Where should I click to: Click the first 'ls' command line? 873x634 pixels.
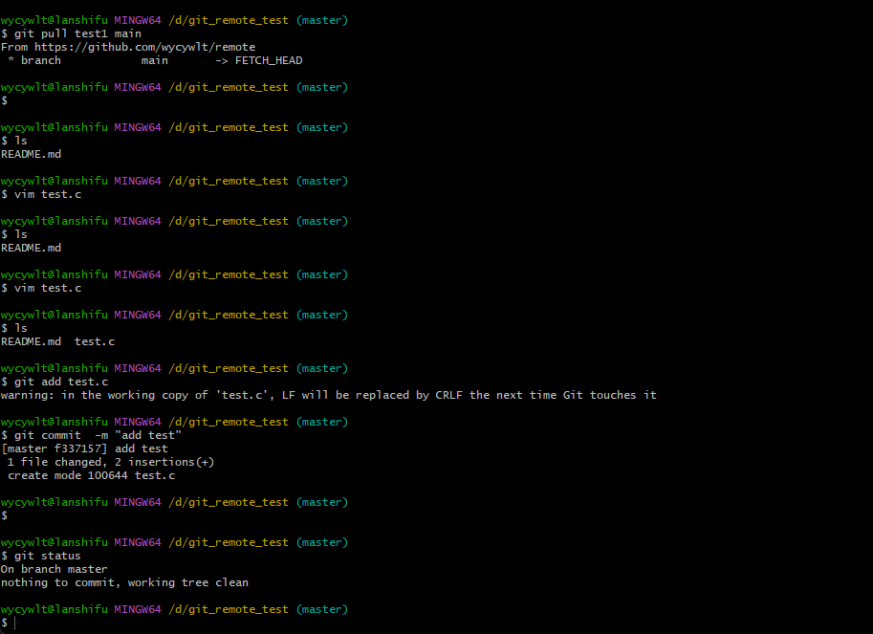click(14, 141)
